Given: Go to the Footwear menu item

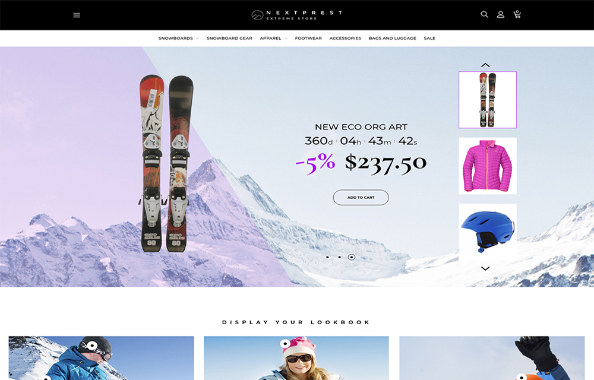Looking at the screenshot, I should pos(308,38).
